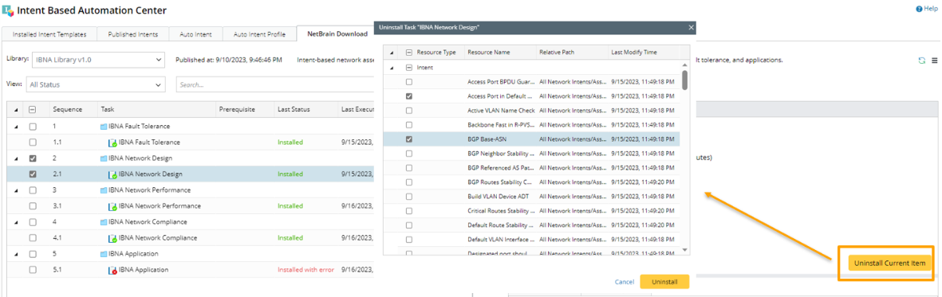Open the Auto Intent Profile tab
This screenshot has height=297, width=942.
pyautogui.click(x=259, y=34)
